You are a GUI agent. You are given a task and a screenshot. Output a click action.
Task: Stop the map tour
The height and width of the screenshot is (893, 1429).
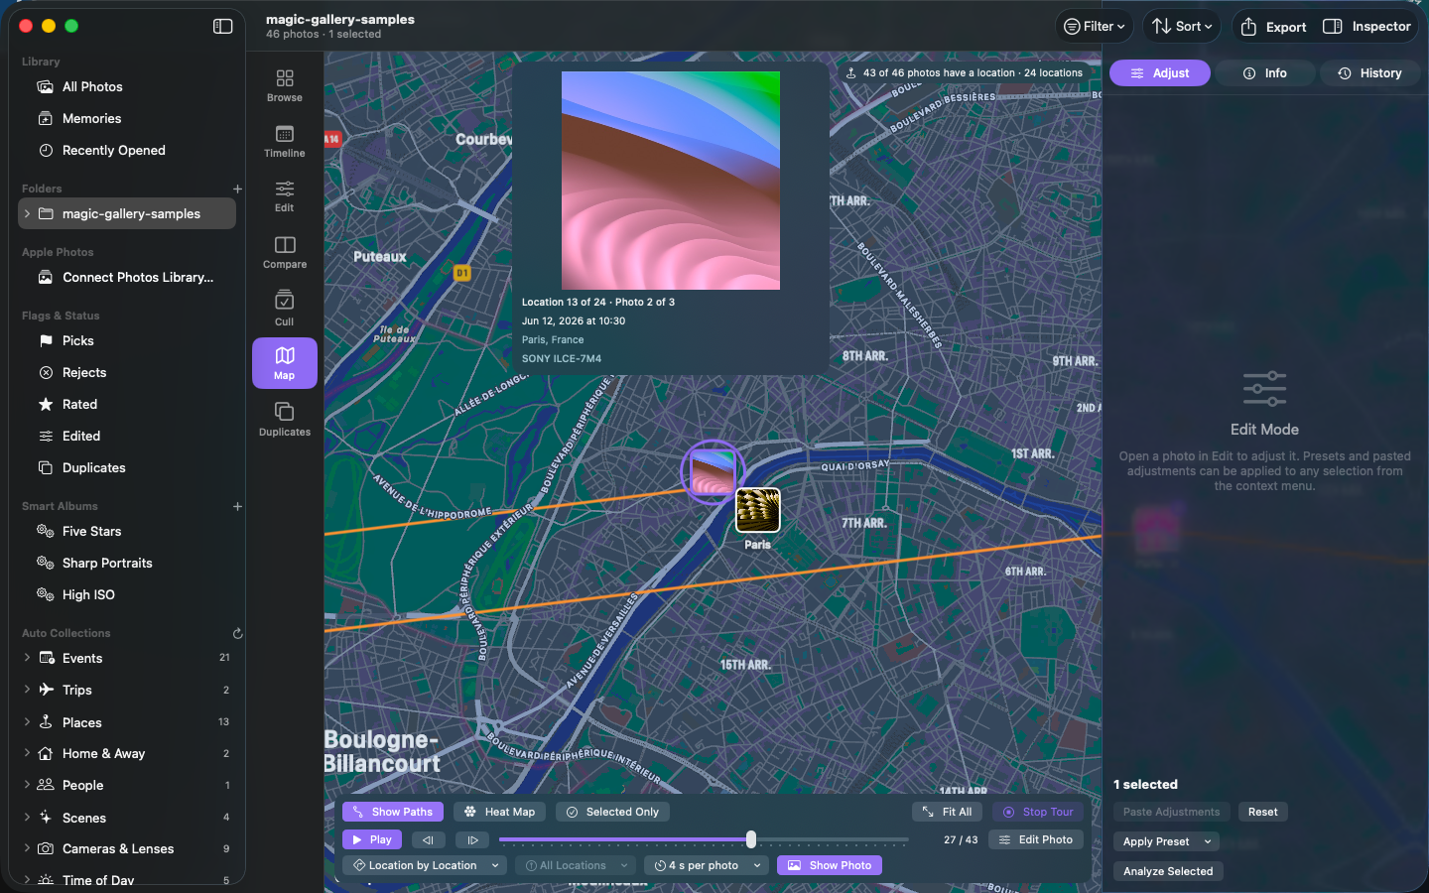[1038, 812]
